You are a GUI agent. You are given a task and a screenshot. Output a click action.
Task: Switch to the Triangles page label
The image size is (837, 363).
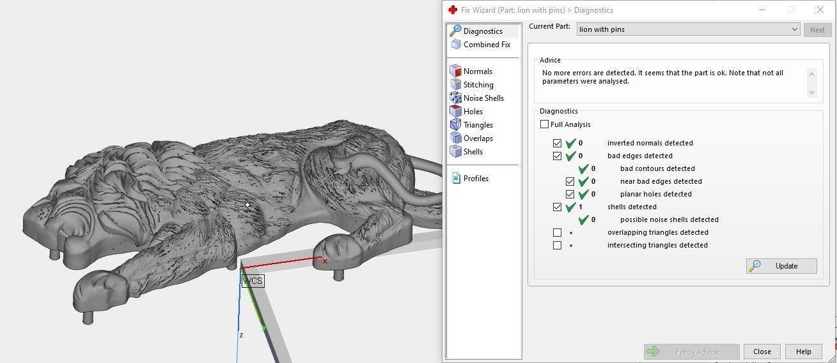[478, 125]
